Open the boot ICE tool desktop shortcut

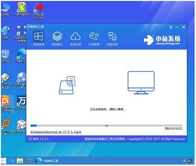click(6, 81)
